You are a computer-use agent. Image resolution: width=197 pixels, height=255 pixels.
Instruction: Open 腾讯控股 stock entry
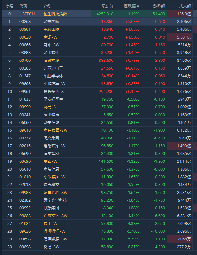(51, 61)
